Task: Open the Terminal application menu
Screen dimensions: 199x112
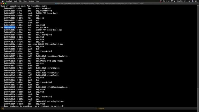Action: 9,1
